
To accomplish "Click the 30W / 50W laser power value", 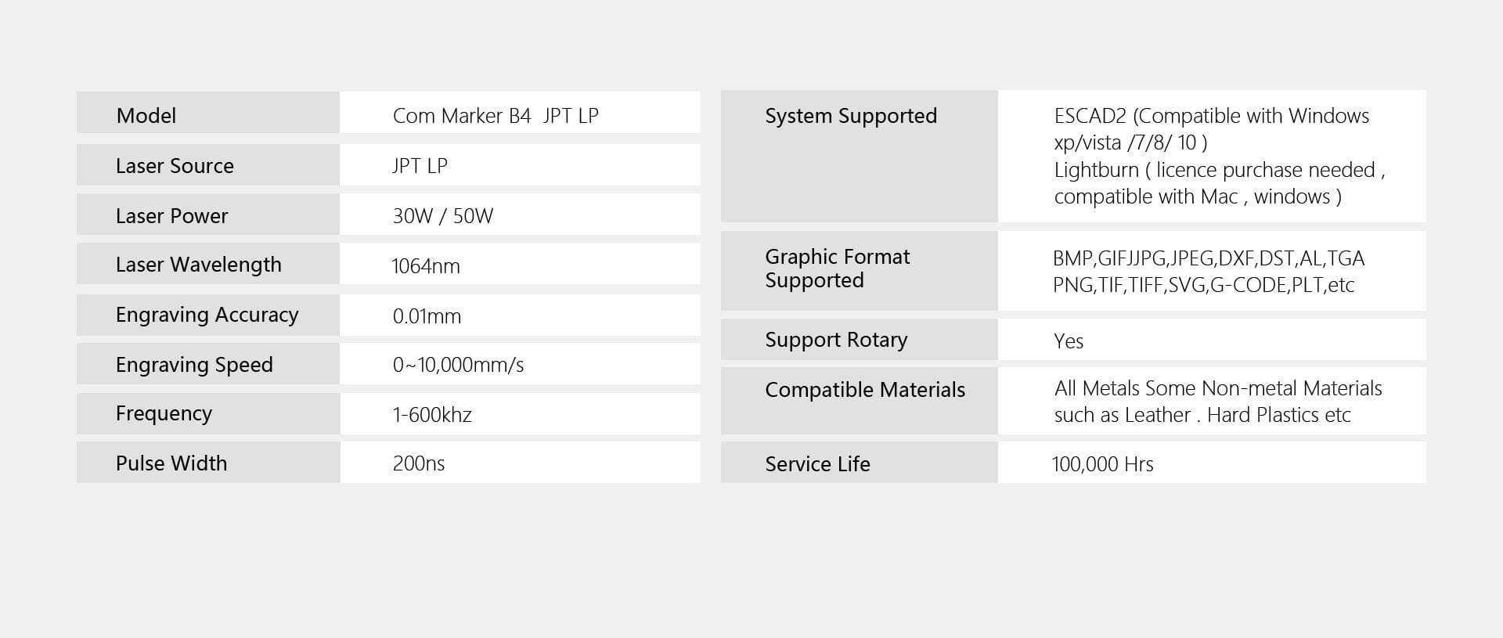I will 442,216.
